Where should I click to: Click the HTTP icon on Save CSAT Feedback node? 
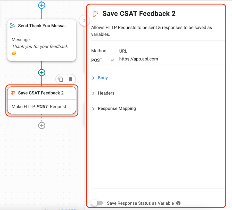(x=13, y=93)
